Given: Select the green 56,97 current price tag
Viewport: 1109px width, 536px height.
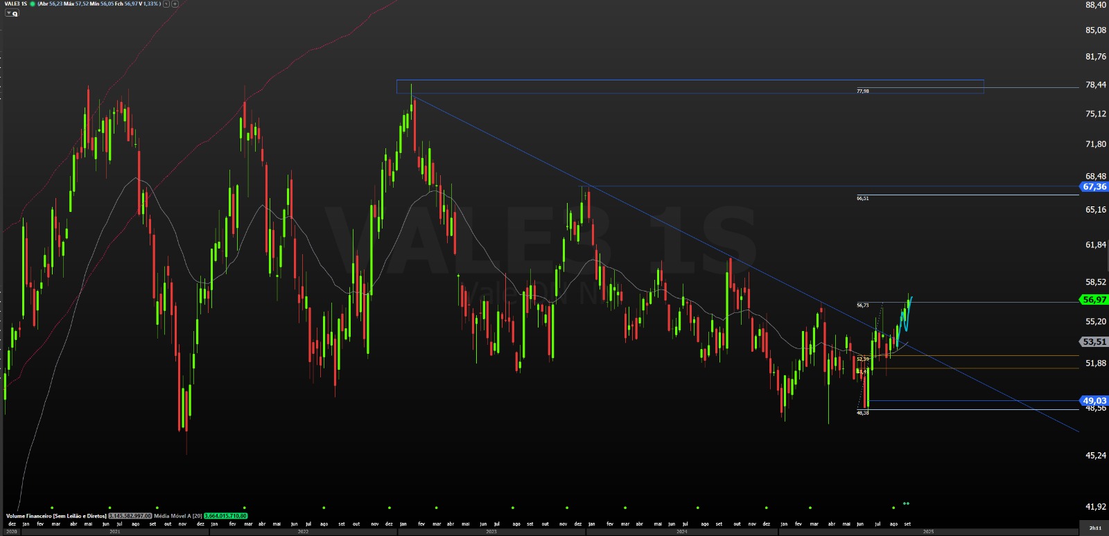Looking at the screenshot, I should 1094,300.
